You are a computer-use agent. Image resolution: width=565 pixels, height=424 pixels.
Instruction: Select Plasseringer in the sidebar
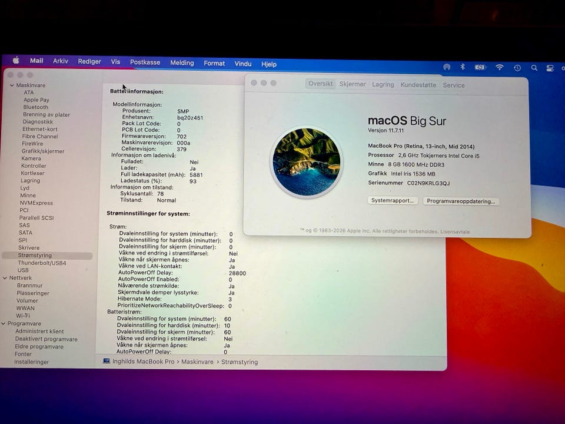[33, 293]
